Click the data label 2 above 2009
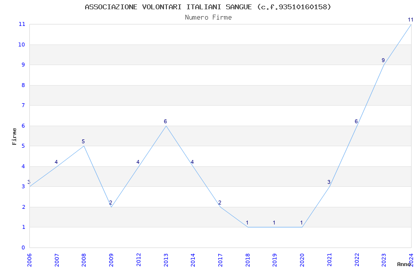This screenshot has height=269, width=416. [111, 203]
